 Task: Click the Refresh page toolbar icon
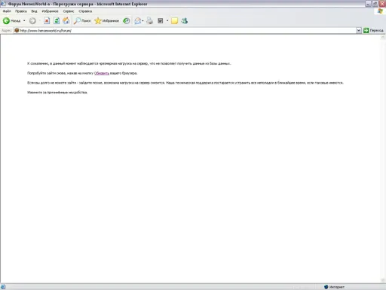pos(57,21)
